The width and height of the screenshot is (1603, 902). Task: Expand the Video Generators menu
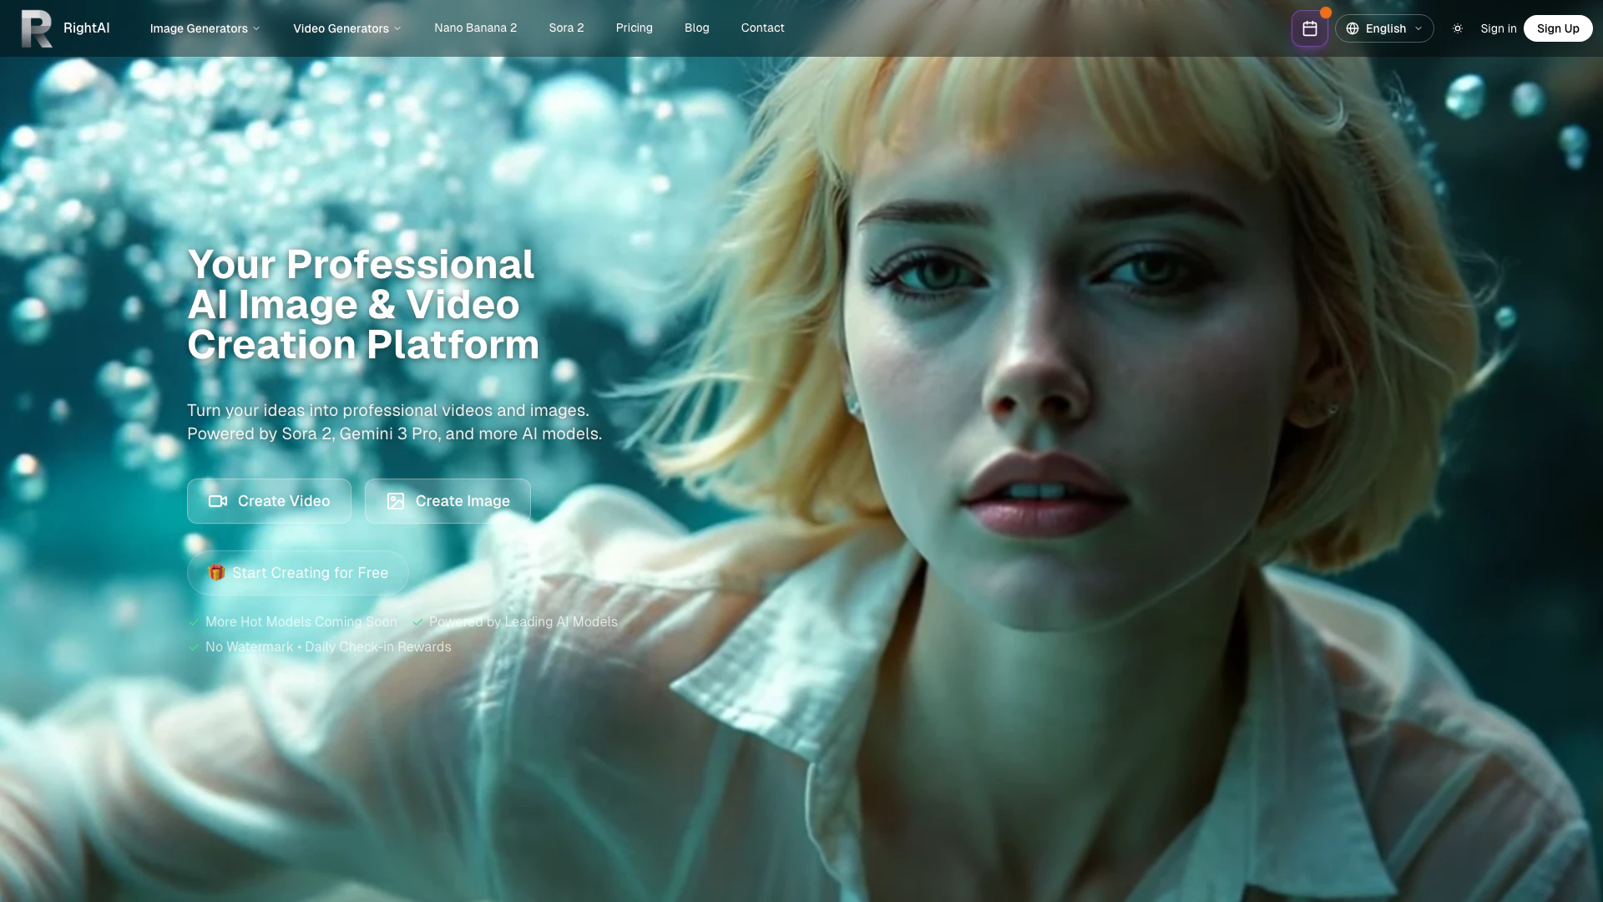[x=346, y=28]
